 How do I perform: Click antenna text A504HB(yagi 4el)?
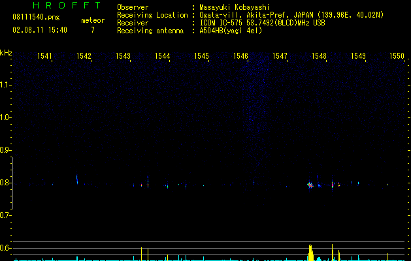click(231, 31)
